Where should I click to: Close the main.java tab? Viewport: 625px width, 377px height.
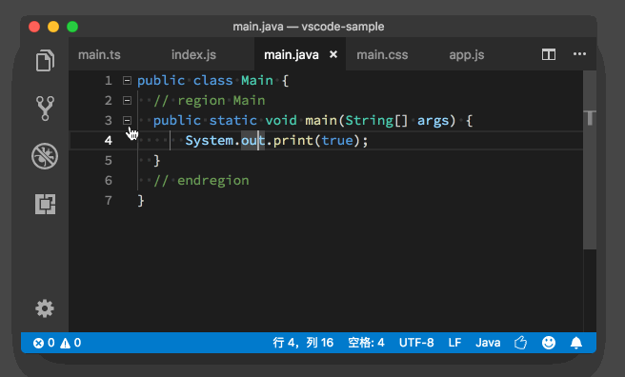click(333, 54)
